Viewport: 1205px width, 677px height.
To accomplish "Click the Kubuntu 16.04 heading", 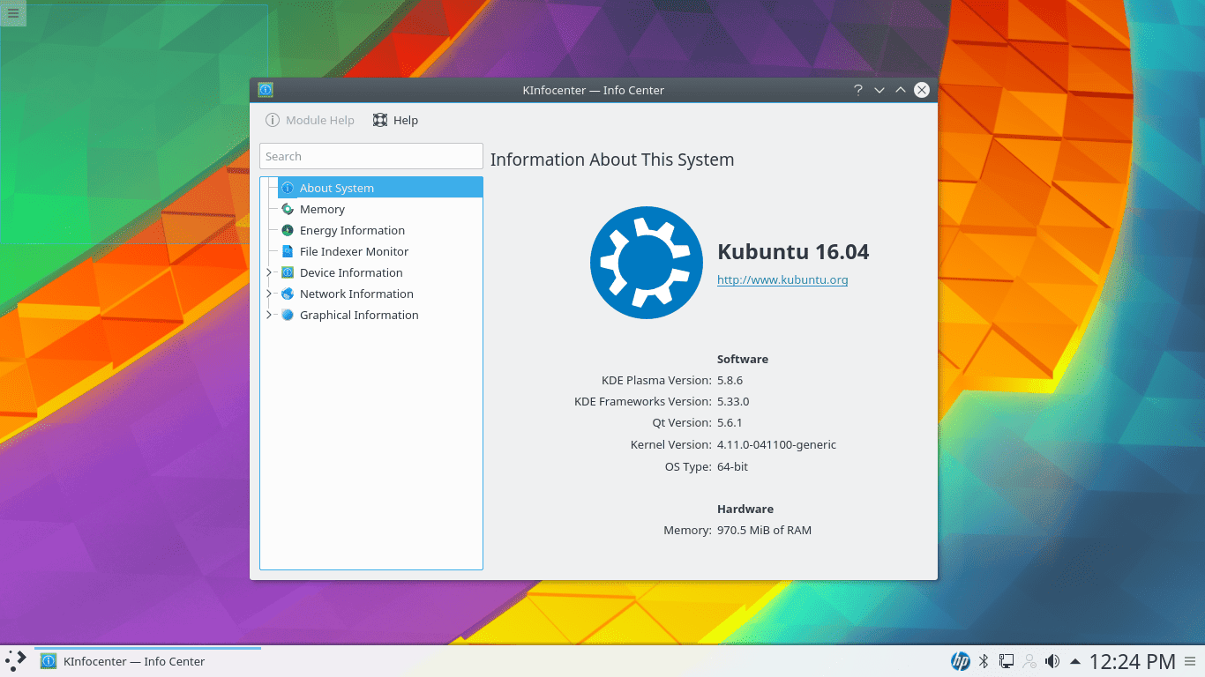I will coord(793,251).
